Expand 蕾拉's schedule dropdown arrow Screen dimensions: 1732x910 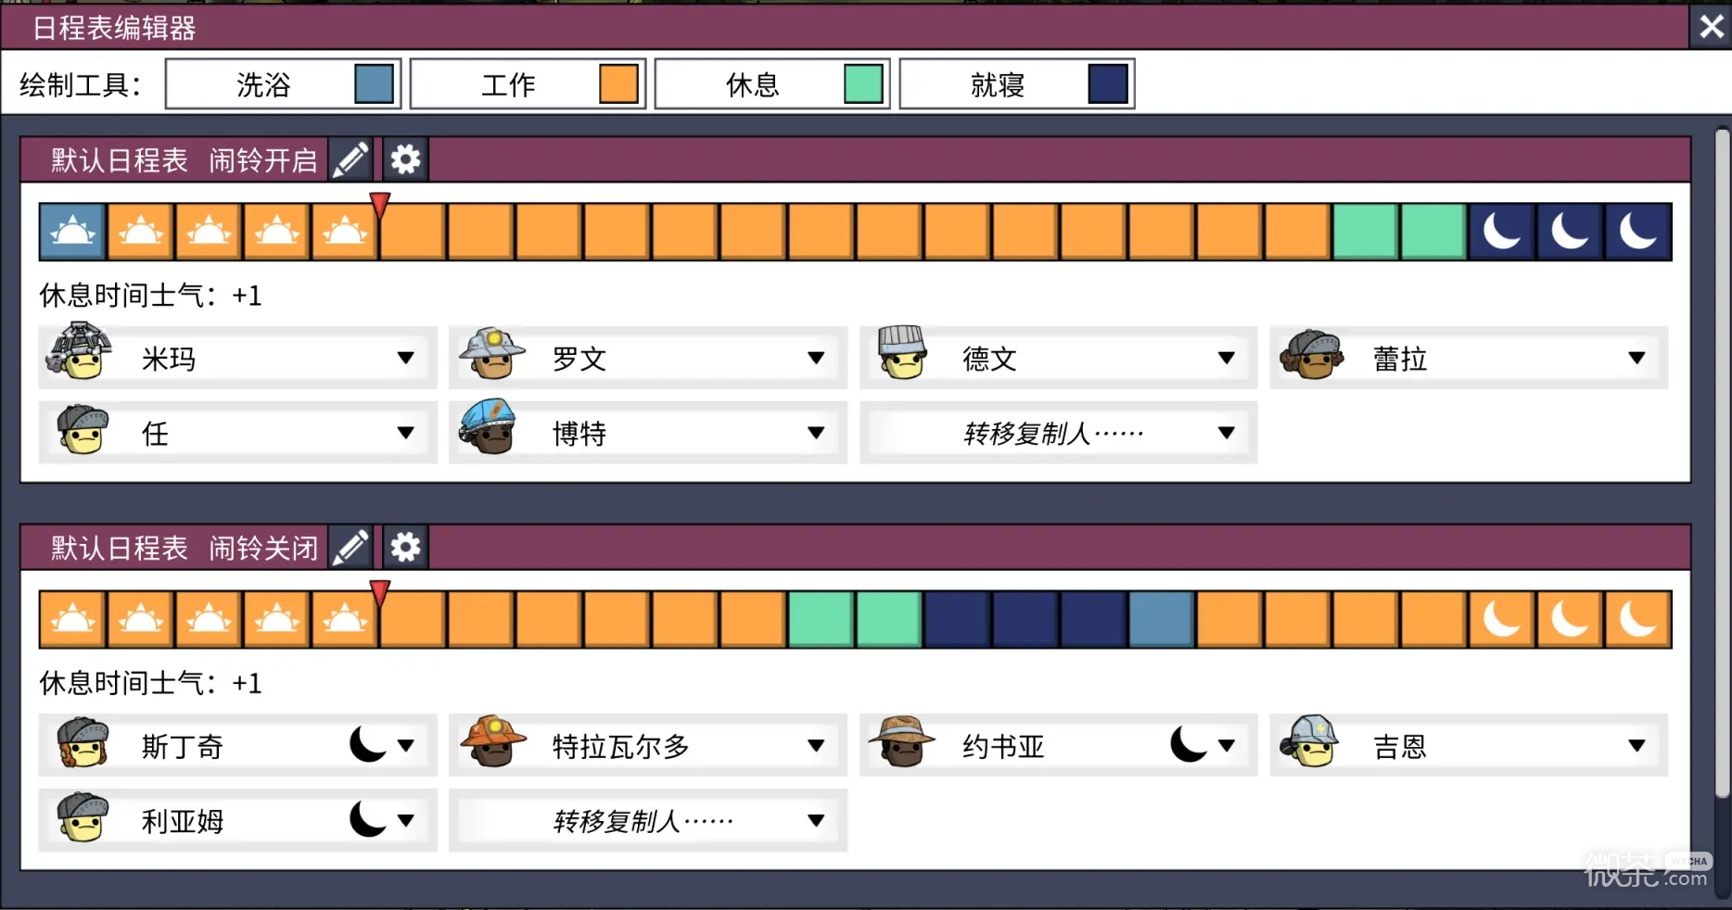(1636, 358)
